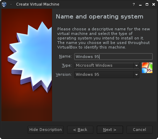Go back with the Back button

pyautogui.click(x=80, y=130)
